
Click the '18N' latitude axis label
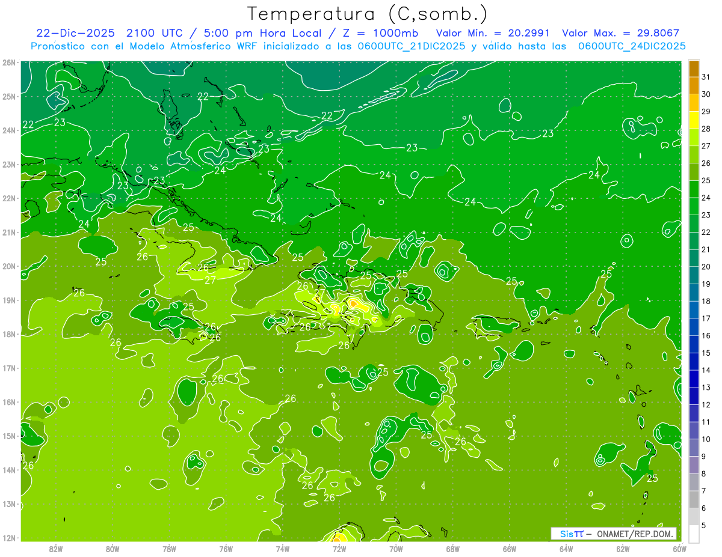(x=8, y=334)
